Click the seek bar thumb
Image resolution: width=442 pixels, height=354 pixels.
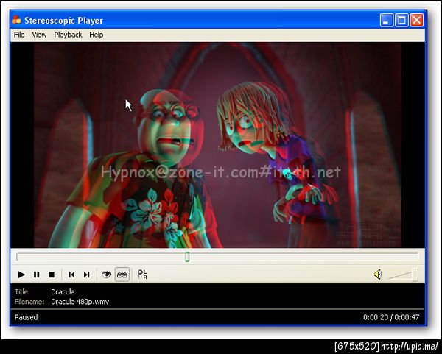(x=187, y=257)
